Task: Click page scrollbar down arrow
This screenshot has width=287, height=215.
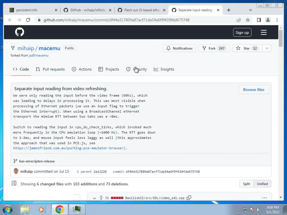Action: coord(281,197)
